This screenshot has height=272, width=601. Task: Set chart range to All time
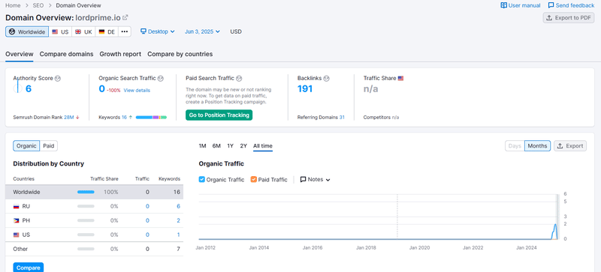tap(262, 146)
